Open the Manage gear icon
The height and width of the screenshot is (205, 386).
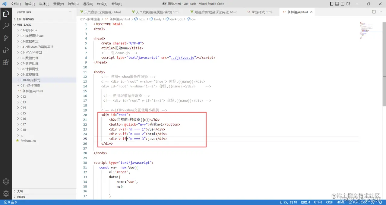click(6, 194)
